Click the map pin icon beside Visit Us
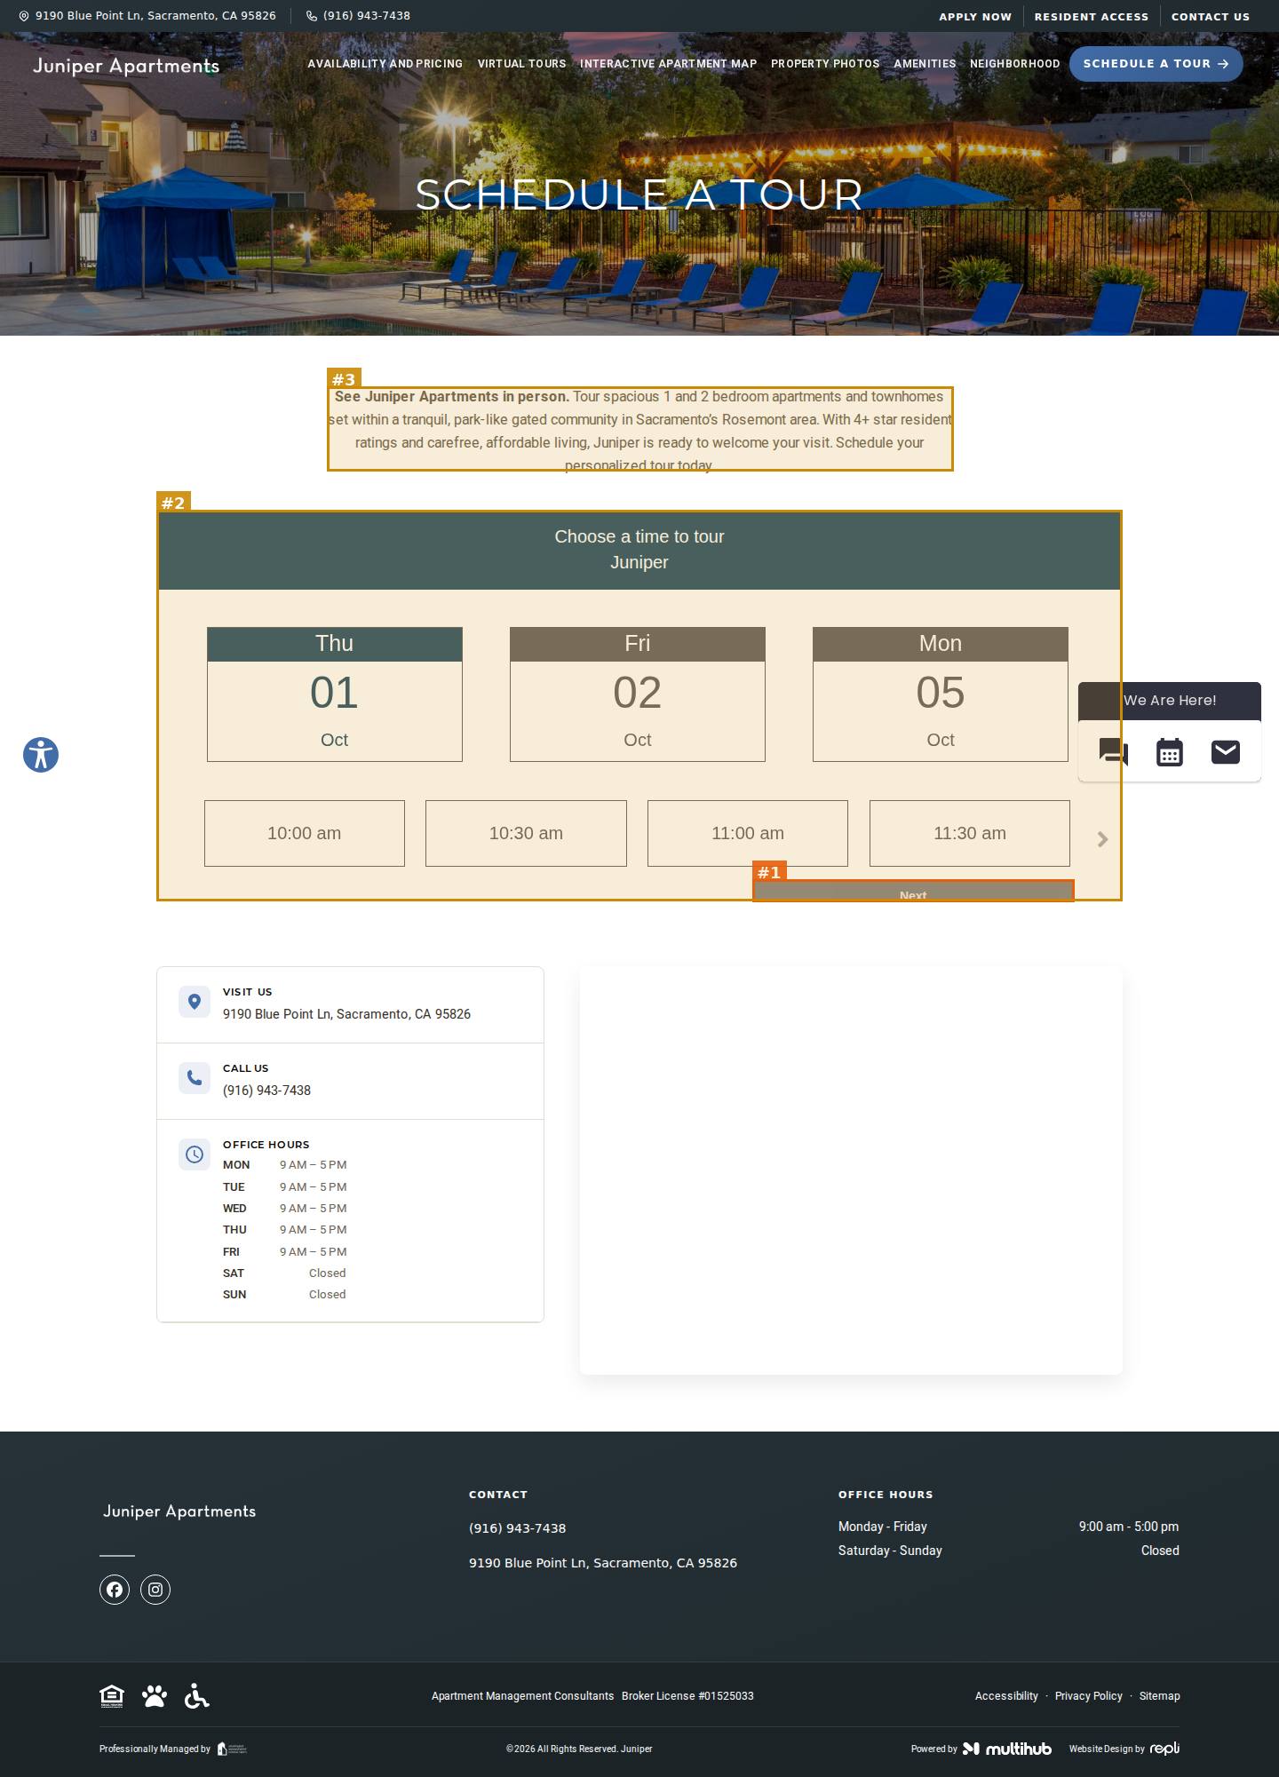1279x1777 pixels. [195, 1002]
